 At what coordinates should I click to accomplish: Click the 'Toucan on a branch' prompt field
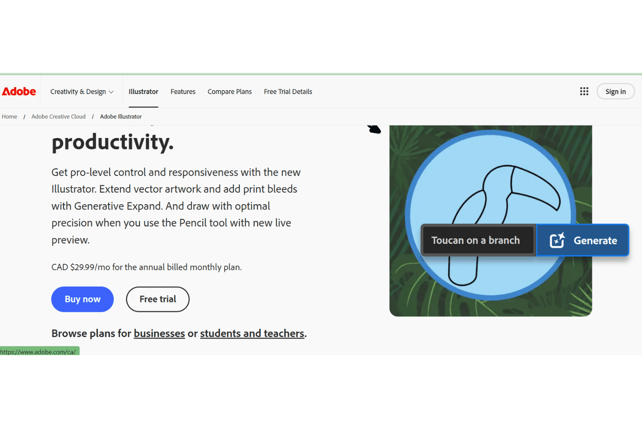[x=478, y=240]
